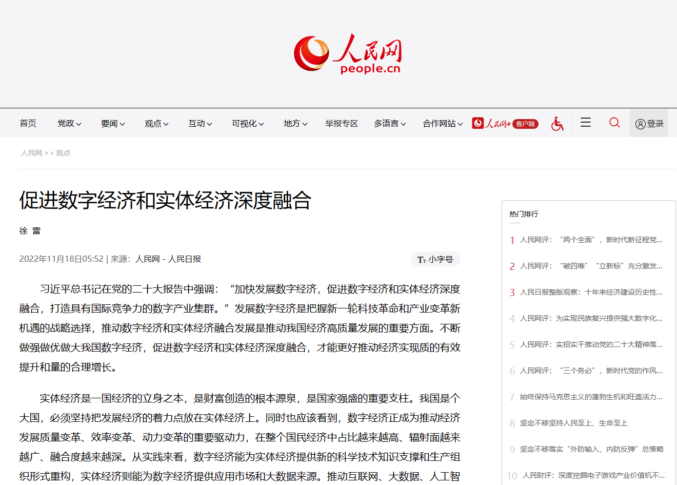
Task: Open the 多语言 dropdown
Action: click(389, 123)
